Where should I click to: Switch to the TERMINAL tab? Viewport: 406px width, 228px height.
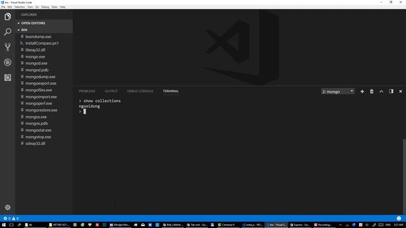[x=171, y=91]
